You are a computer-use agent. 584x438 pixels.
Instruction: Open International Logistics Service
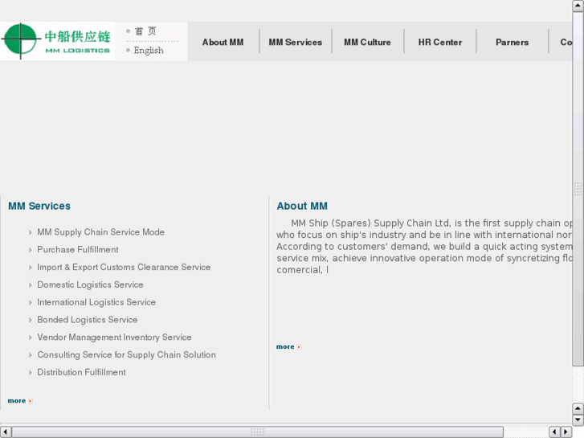96,302
